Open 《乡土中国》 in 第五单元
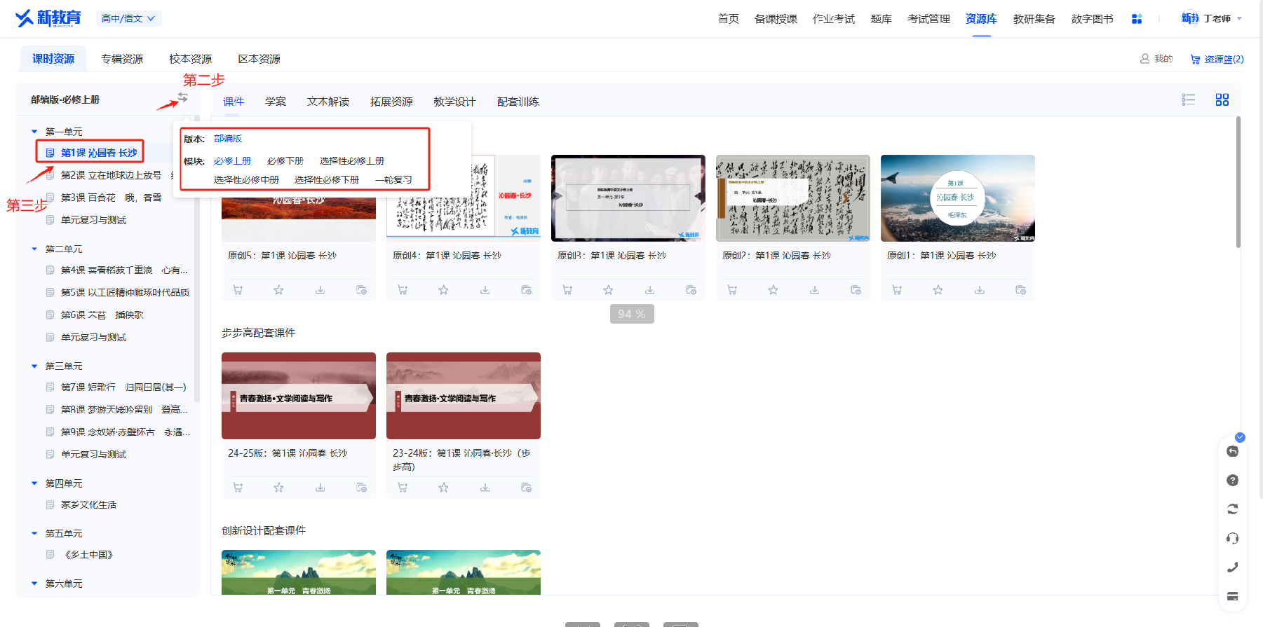 (88, 555)
